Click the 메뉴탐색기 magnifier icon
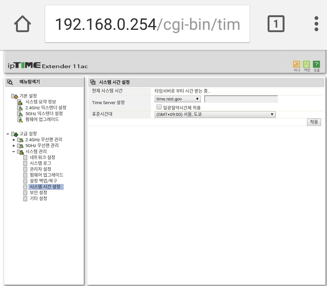 (x=10, y=82)
